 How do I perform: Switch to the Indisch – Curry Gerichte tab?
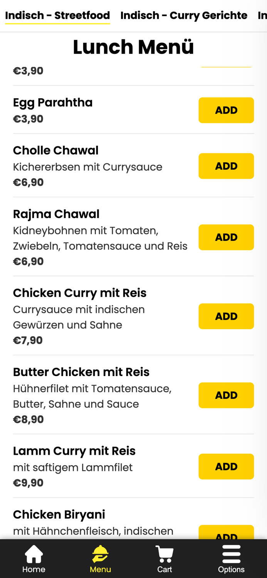tap(184, 15)
